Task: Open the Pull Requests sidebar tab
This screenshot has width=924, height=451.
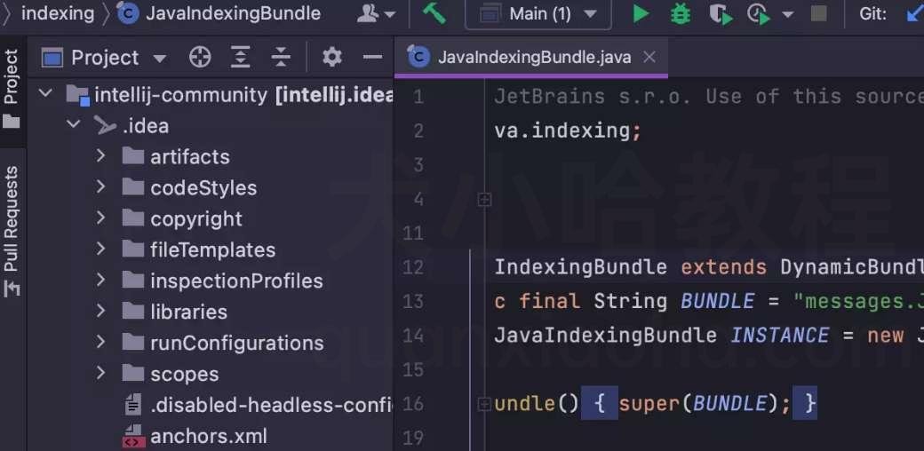Action: pos(12,230)
